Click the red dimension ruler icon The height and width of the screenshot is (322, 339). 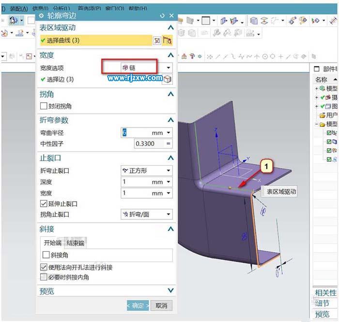coord(333,21)
